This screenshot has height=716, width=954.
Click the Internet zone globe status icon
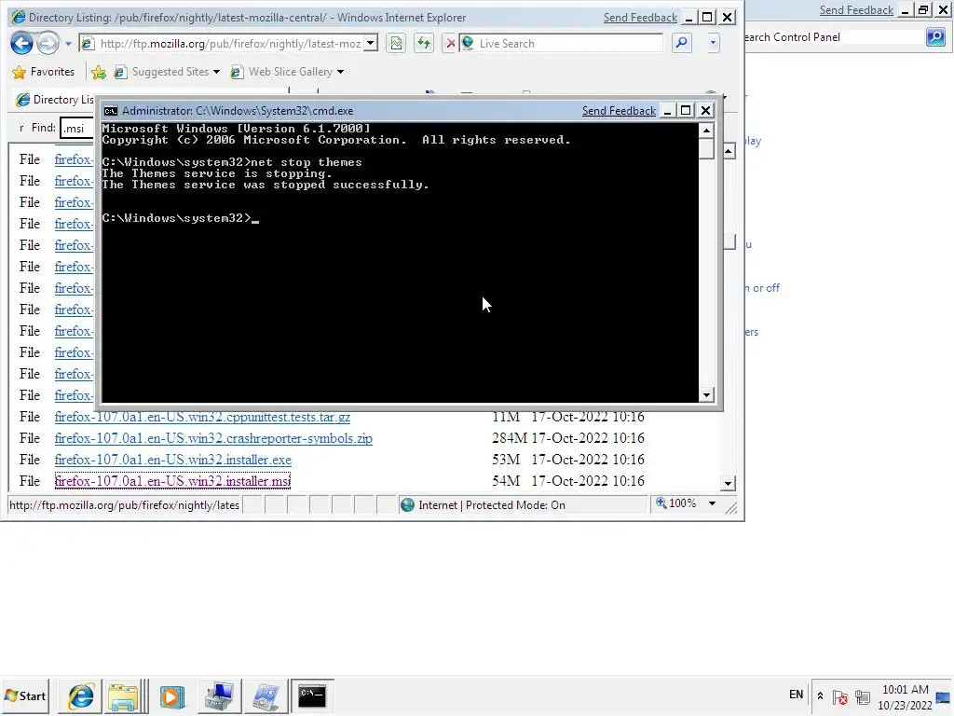pyautogui.click(x=408, y=504)
